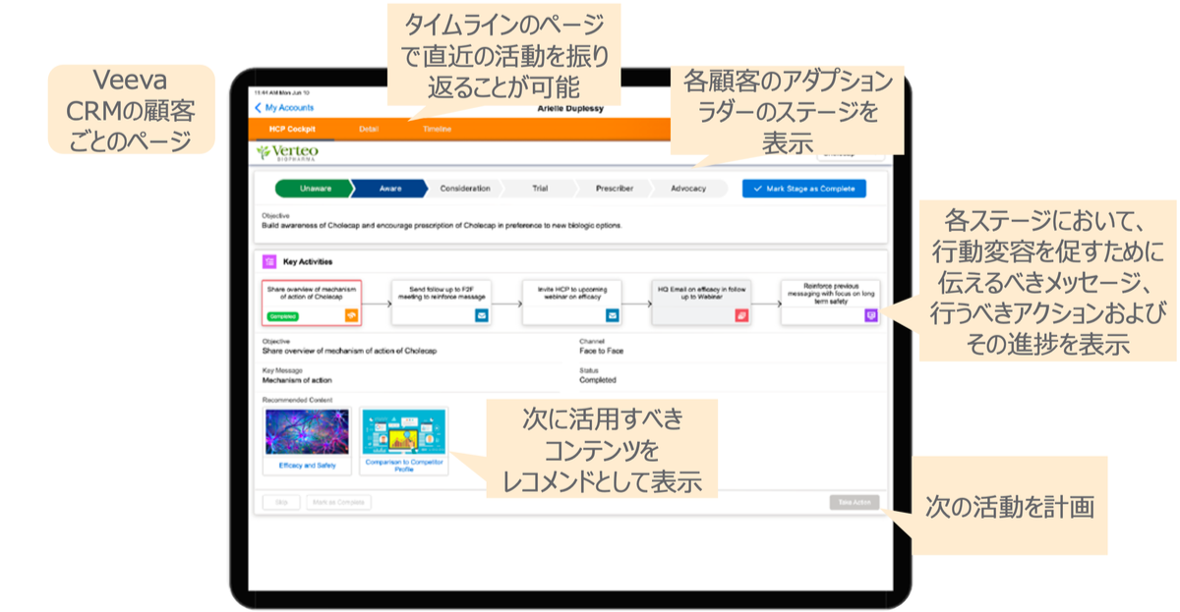The image size is (1180, 612).
Task: Choose the Advocacy stage in the ladder
Action: coord(688,189)
